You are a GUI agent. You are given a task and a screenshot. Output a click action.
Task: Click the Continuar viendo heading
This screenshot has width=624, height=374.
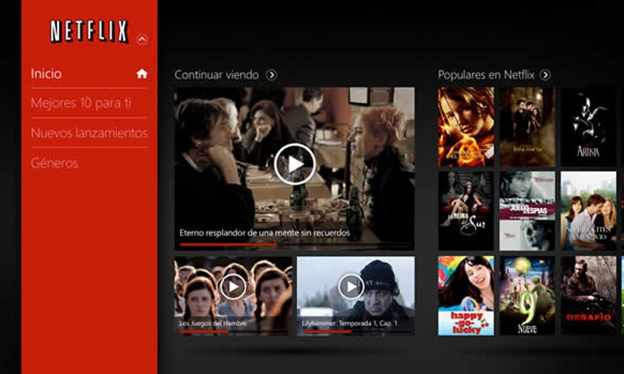point(216,74)
